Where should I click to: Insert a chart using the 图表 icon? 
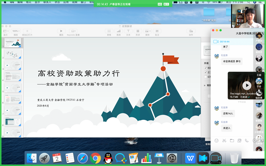tap(119, 31)
